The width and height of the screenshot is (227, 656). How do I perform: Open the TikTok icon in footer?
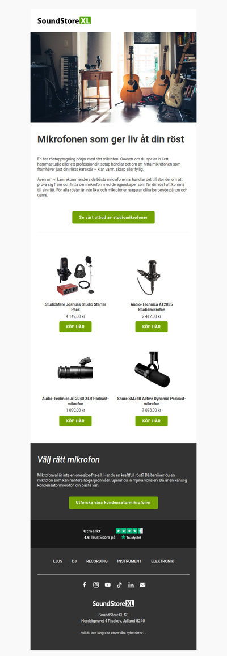coord(119,585)
